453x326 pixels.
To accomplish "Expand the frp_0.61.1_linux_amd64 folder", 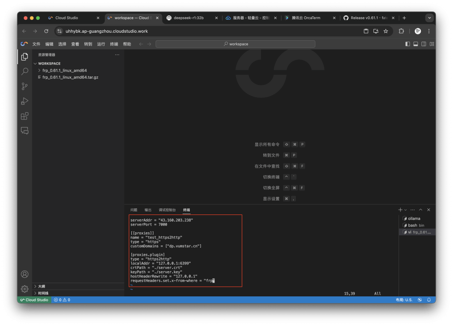I will (x=78, y=70).
